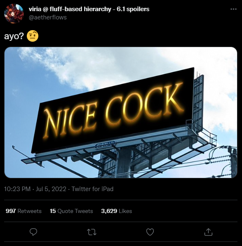Click the reply speech bubble icon
Screen dimensions: 242x246
pyautogui.click(x=33, y=232)
